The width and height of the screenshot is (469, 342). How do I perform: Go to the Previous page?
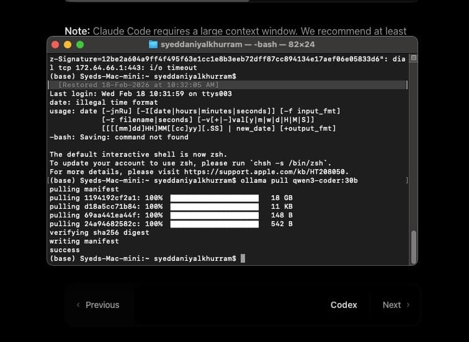point(102,305)
